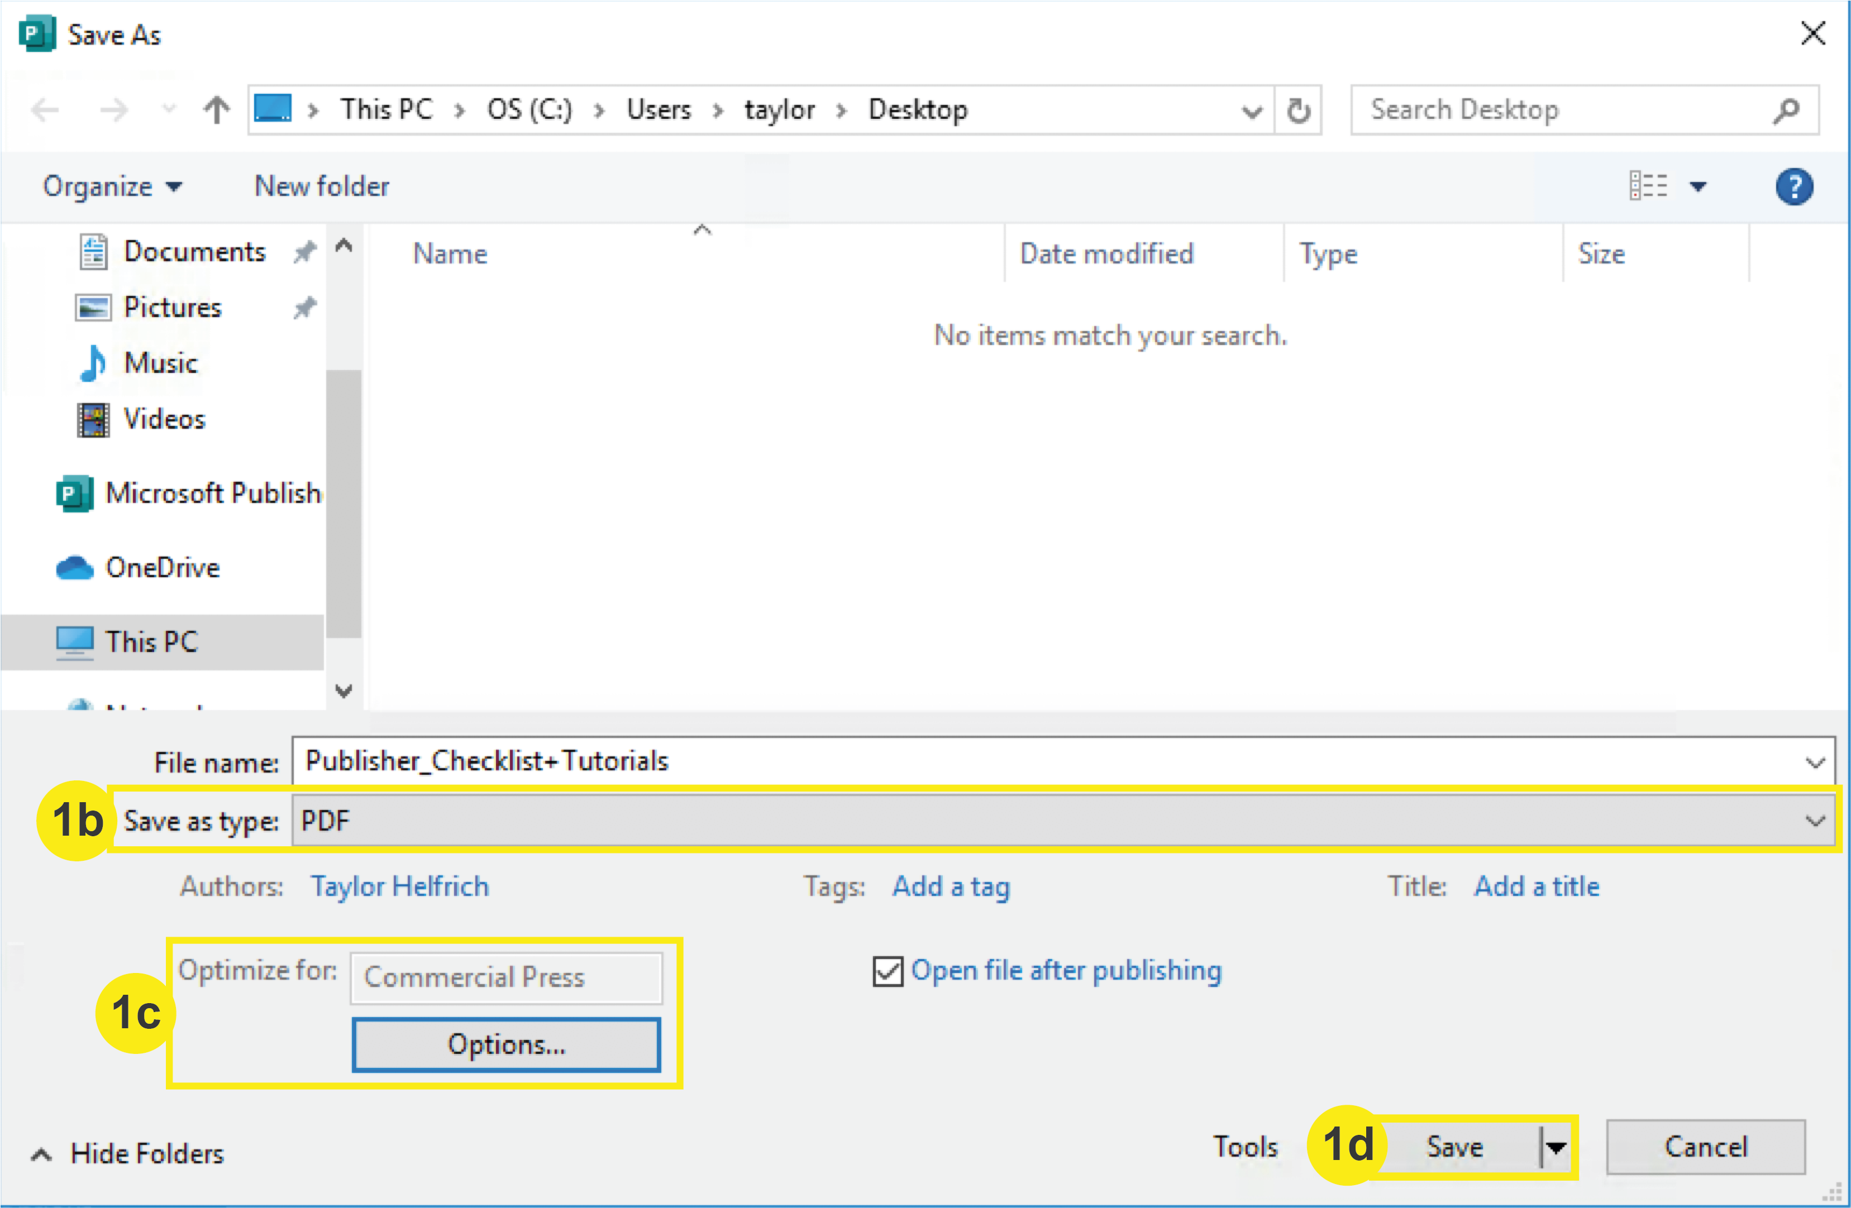1851x1208 pixels.
Task: Open the recent locations chevron
Action: tap(168, 109)
